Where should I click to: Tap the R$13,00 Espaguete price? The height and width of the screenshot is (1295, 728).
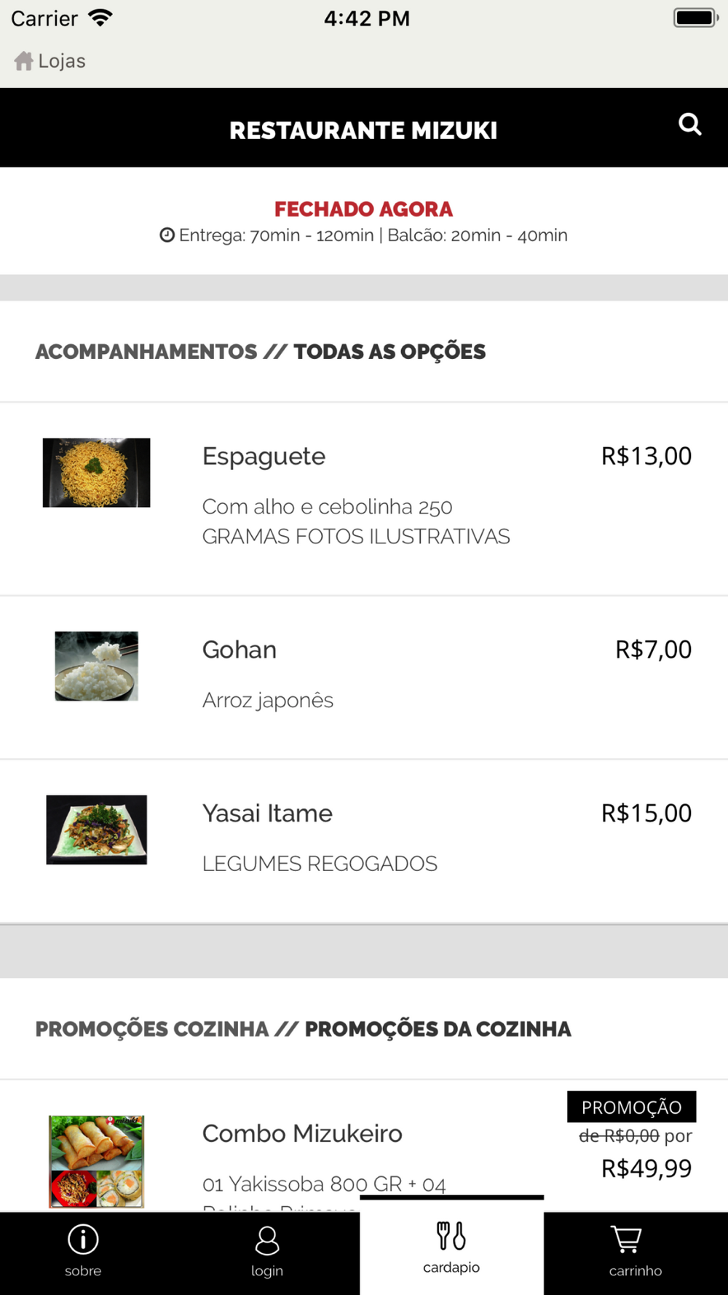646,456
